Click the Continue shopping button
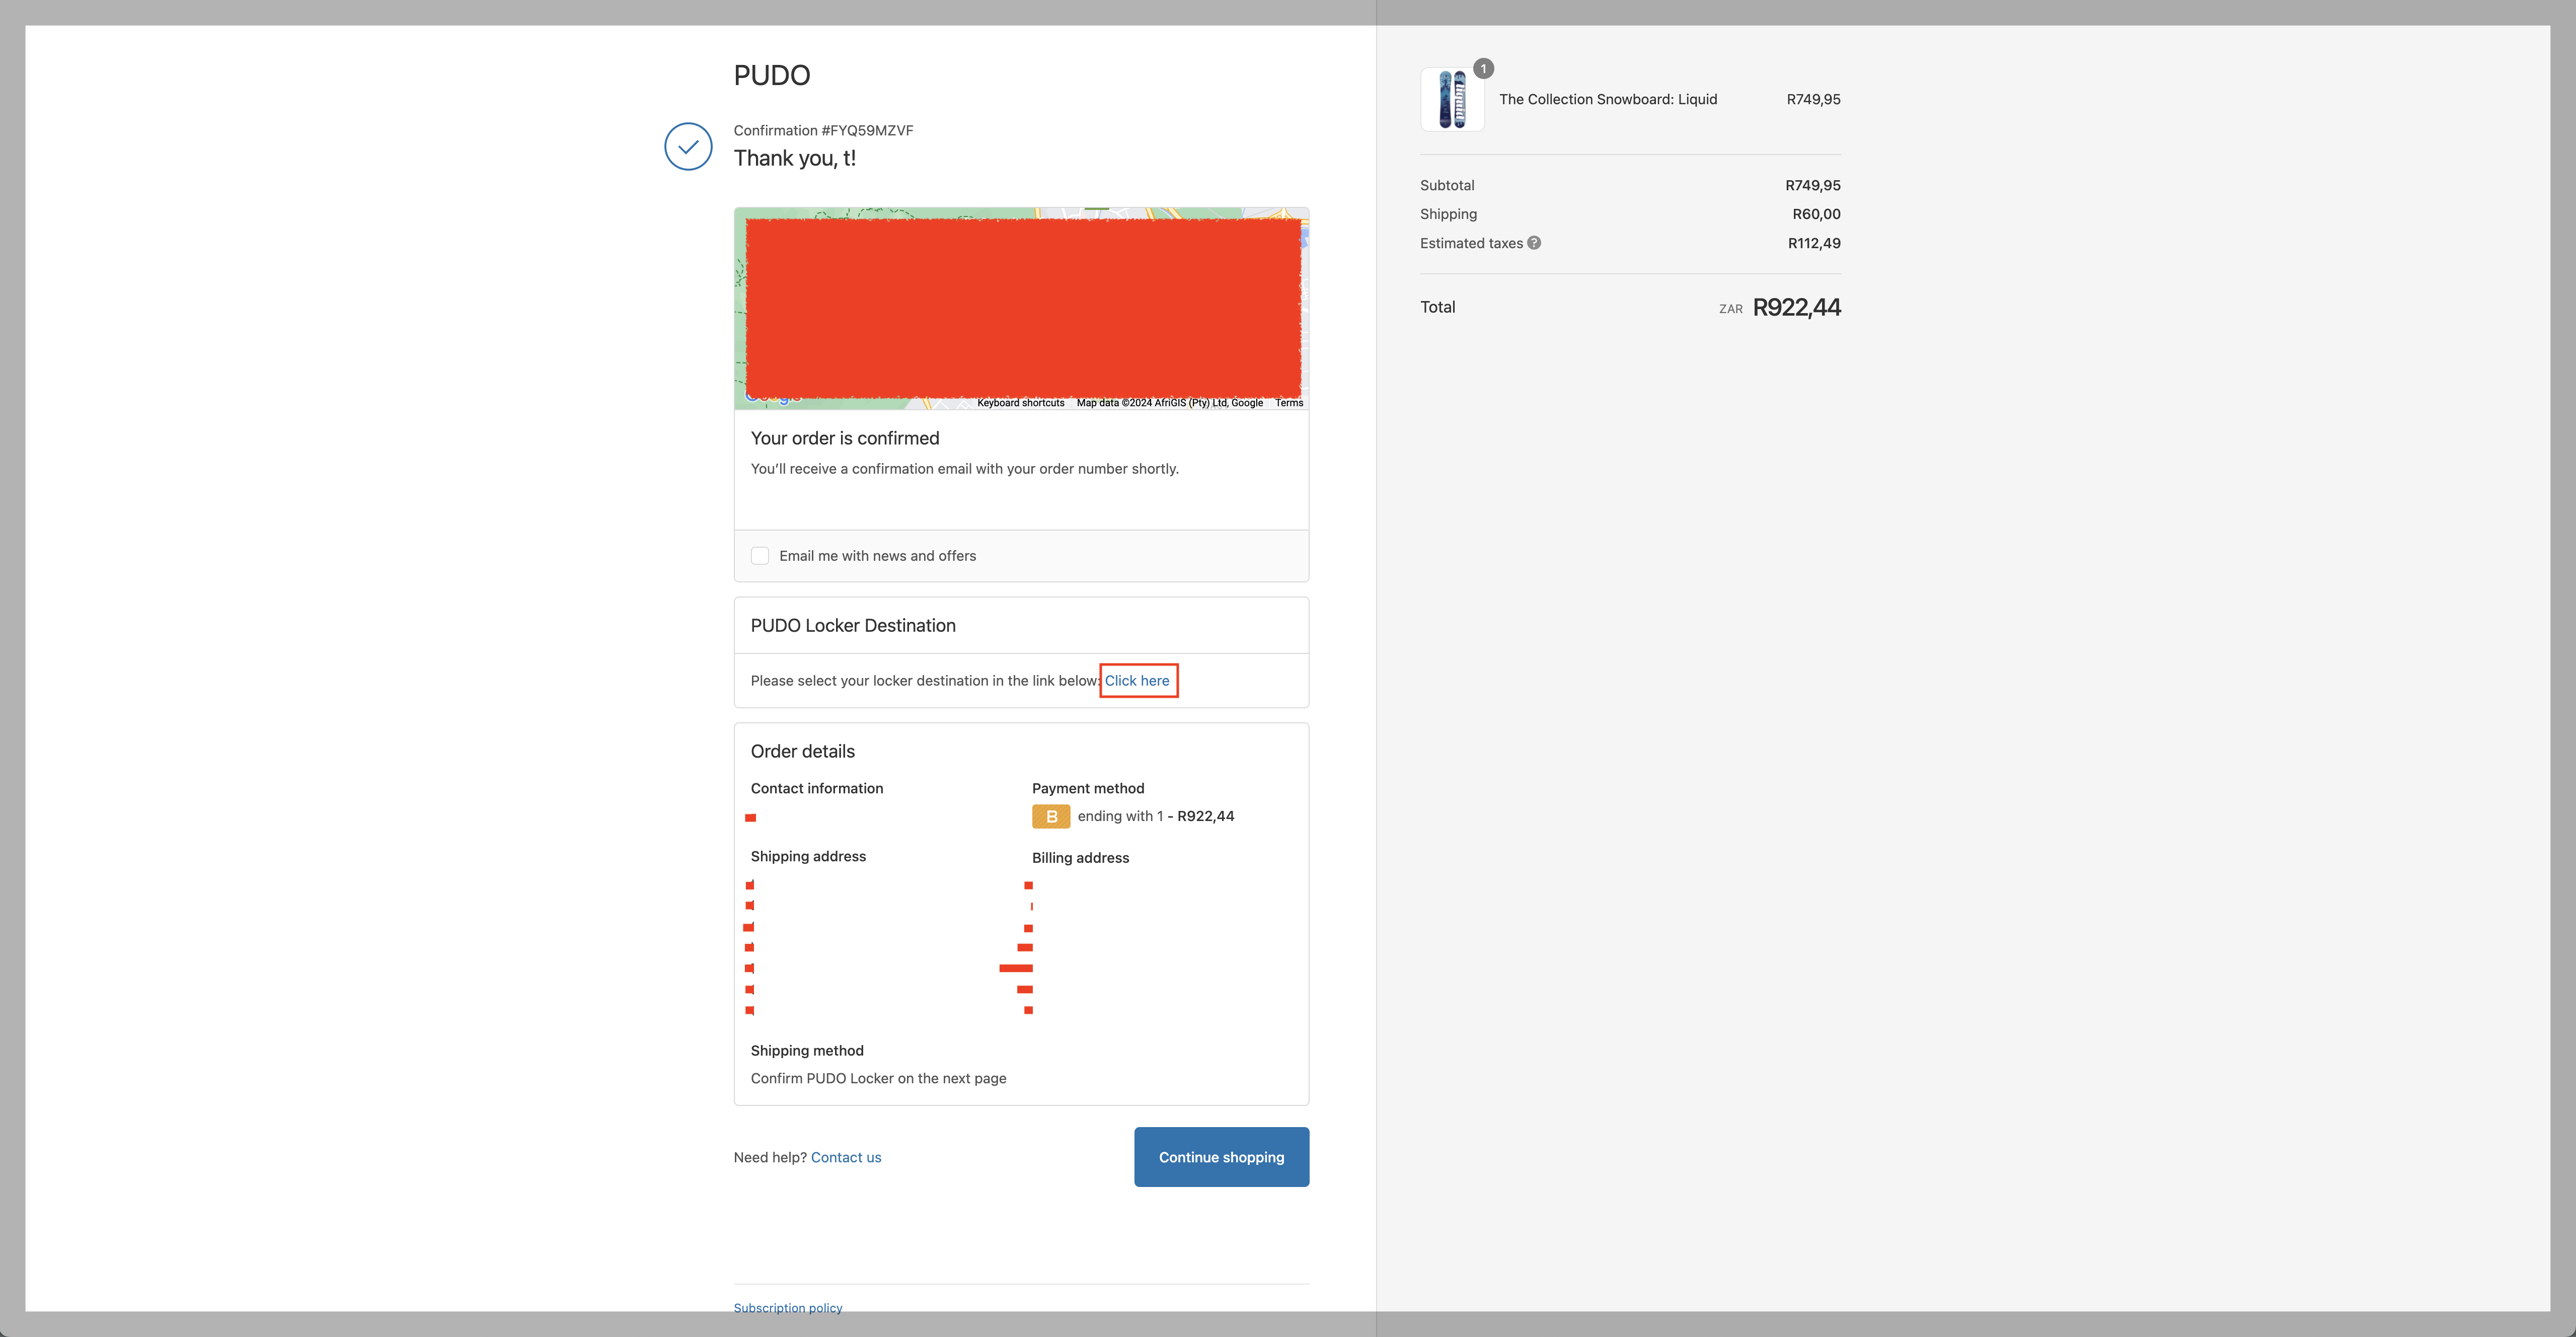Viewport: 2576px width, 1337px height. (1221, 1157)
